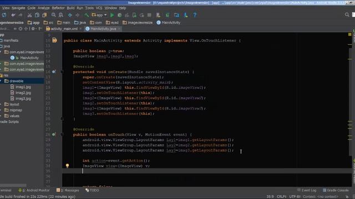355x199 pixels.
Task: Click the Find magnifier icon
Action: tap(53, 15)
